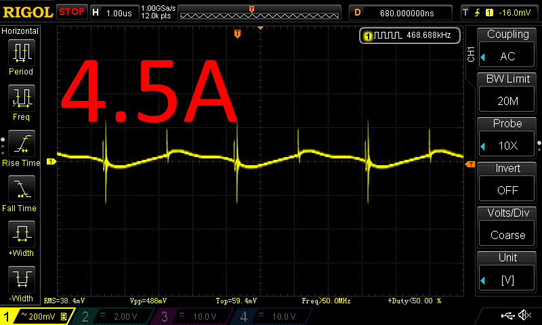Click the 1.00GSa/s sample rate text

[159, 8]
